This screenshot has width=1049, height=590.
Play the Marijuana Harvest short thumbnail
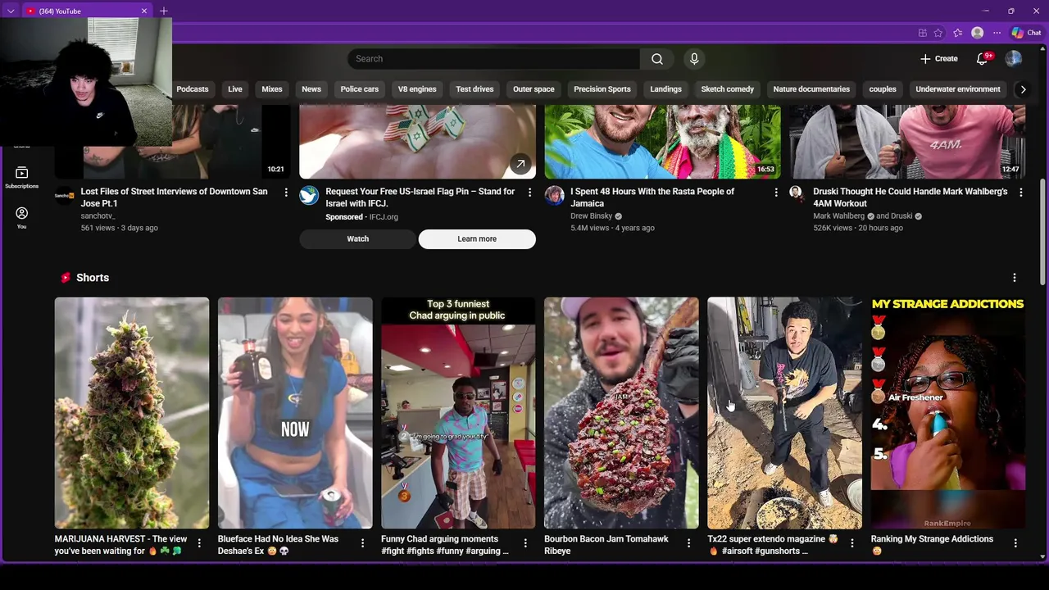click(132, 413)
